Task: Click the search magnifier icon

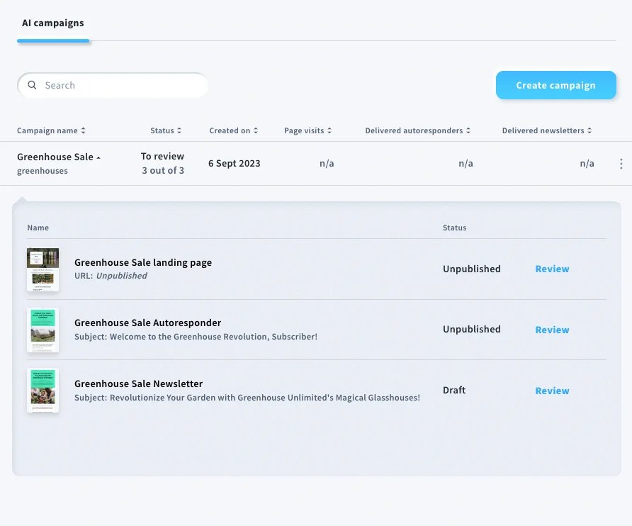Action: point(32,85)
